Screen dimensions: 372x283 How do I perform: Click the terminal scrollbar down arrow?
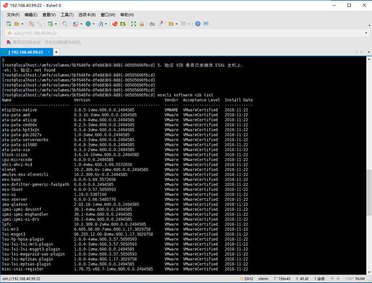pos(369,272)
